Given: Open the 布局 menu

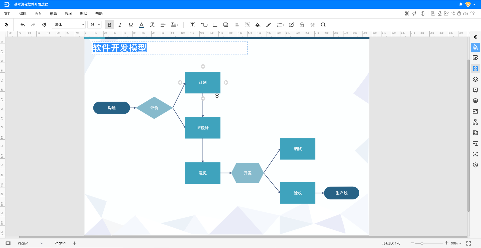Looking at the screenshot, I should coord(53,14).
